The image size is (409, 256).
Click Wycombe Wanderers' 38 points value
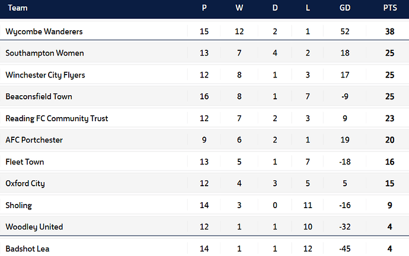coord(390,31)
